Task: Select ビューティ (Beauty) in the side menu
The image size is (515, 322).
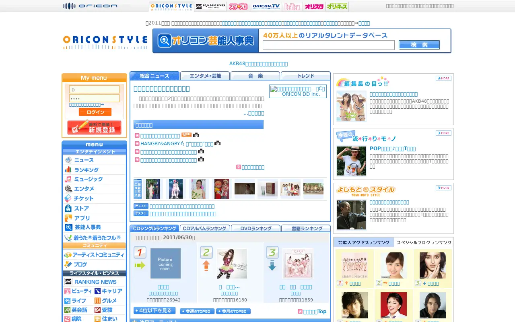Action: [x=78, y=291]
